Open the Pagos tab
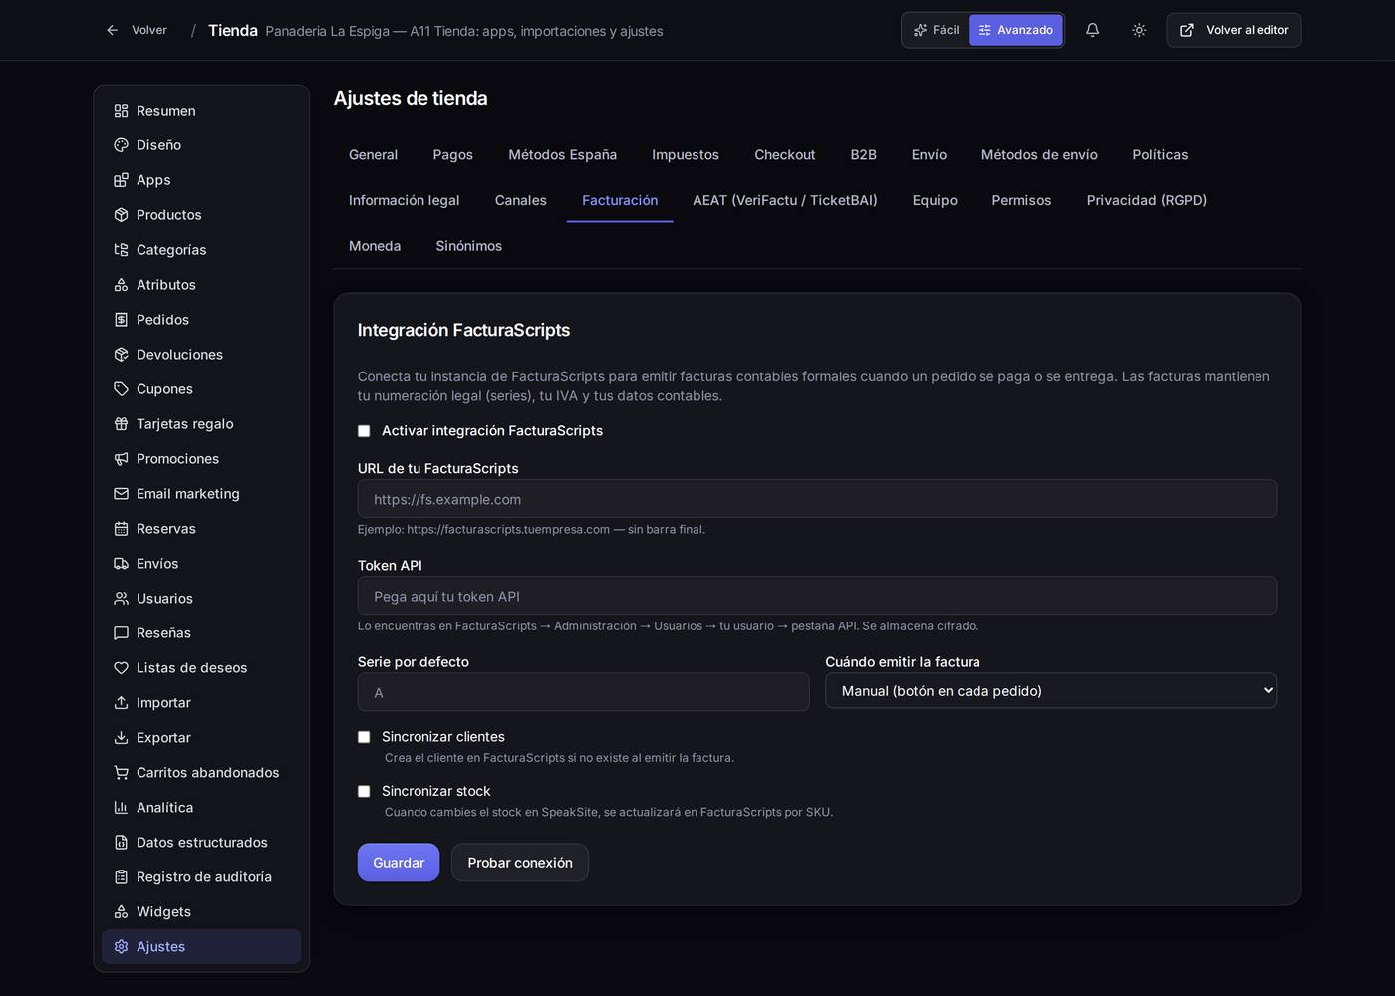1395x996 pixels. [x=453, y=155]
